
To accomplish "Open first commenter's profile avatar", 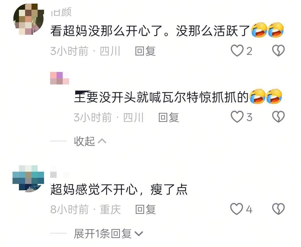I will point(29,19).
